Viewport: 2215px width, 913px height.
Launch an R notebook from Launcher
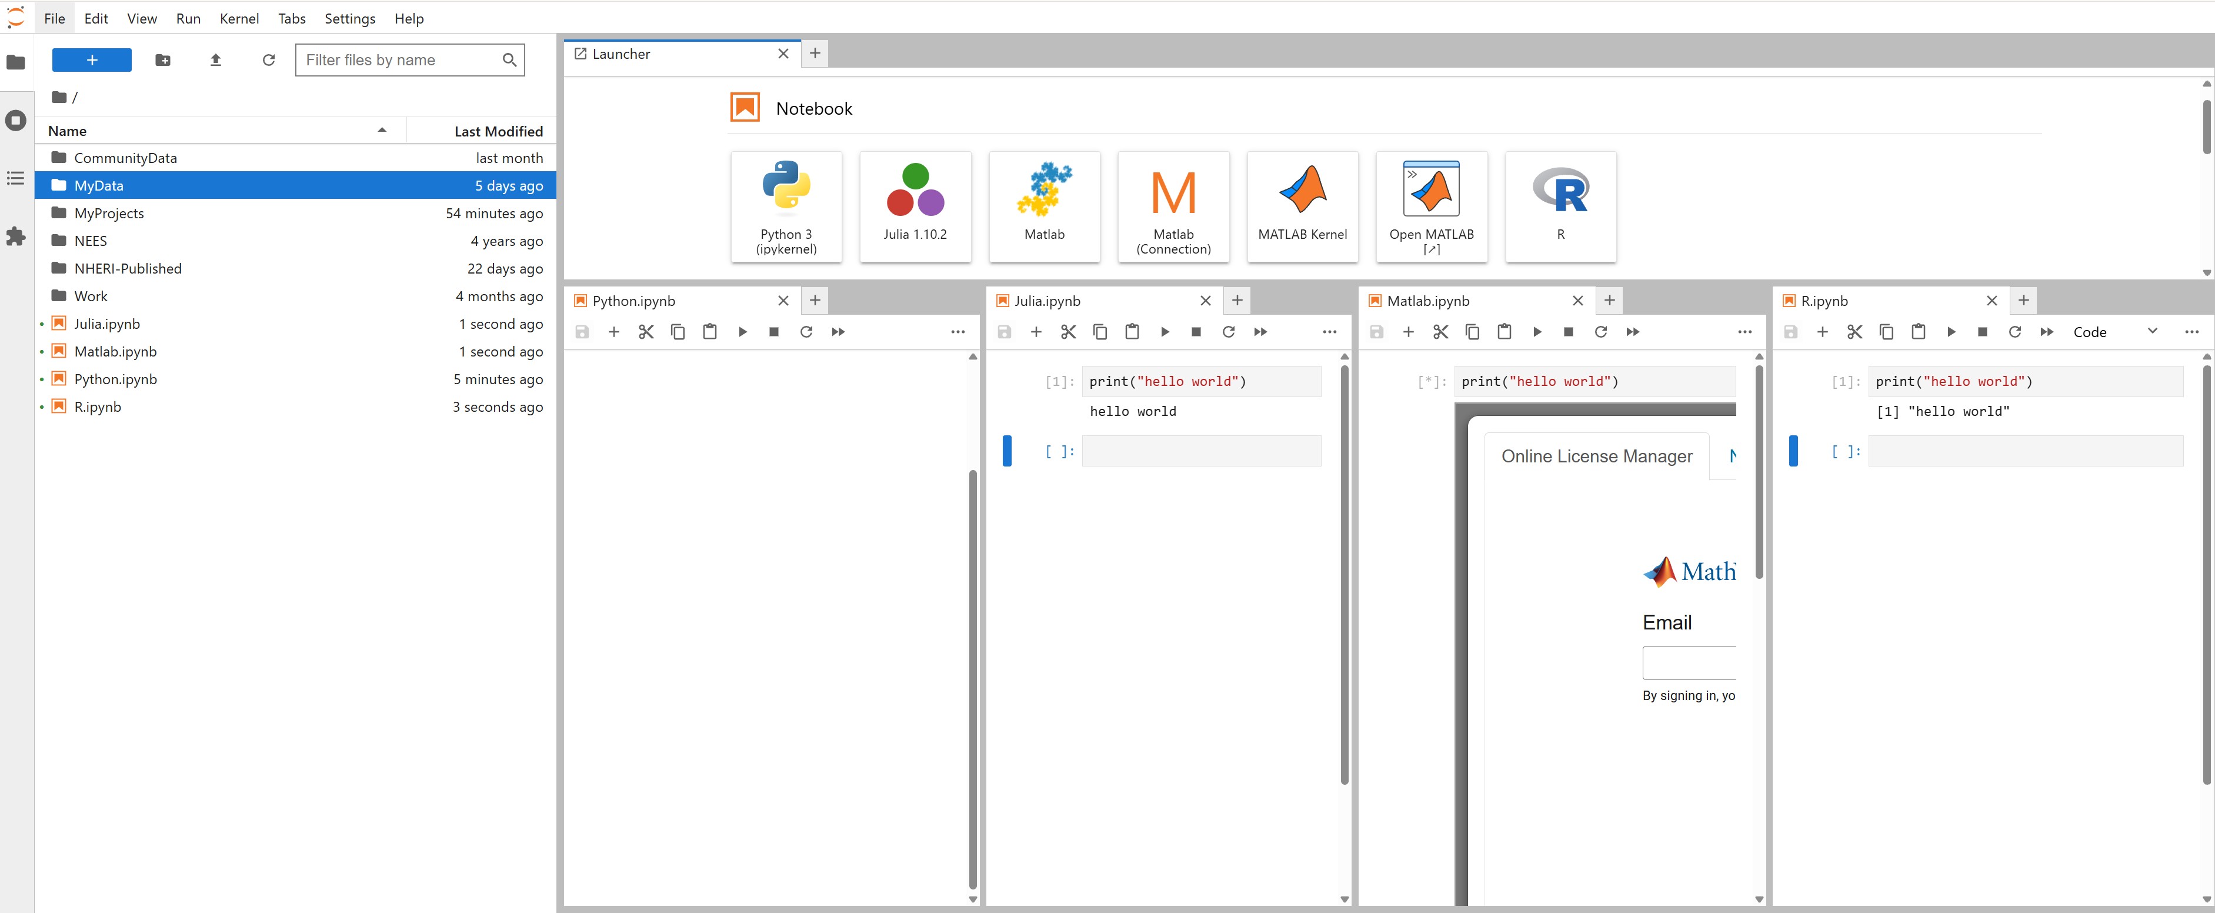point(1560,206)
